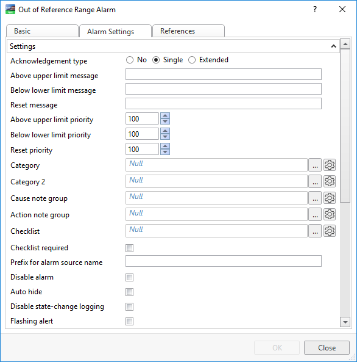This screenshot has width=357, height=362.
Task: Decrease Below lower limit priority
Action: click(x=165, y=137)
